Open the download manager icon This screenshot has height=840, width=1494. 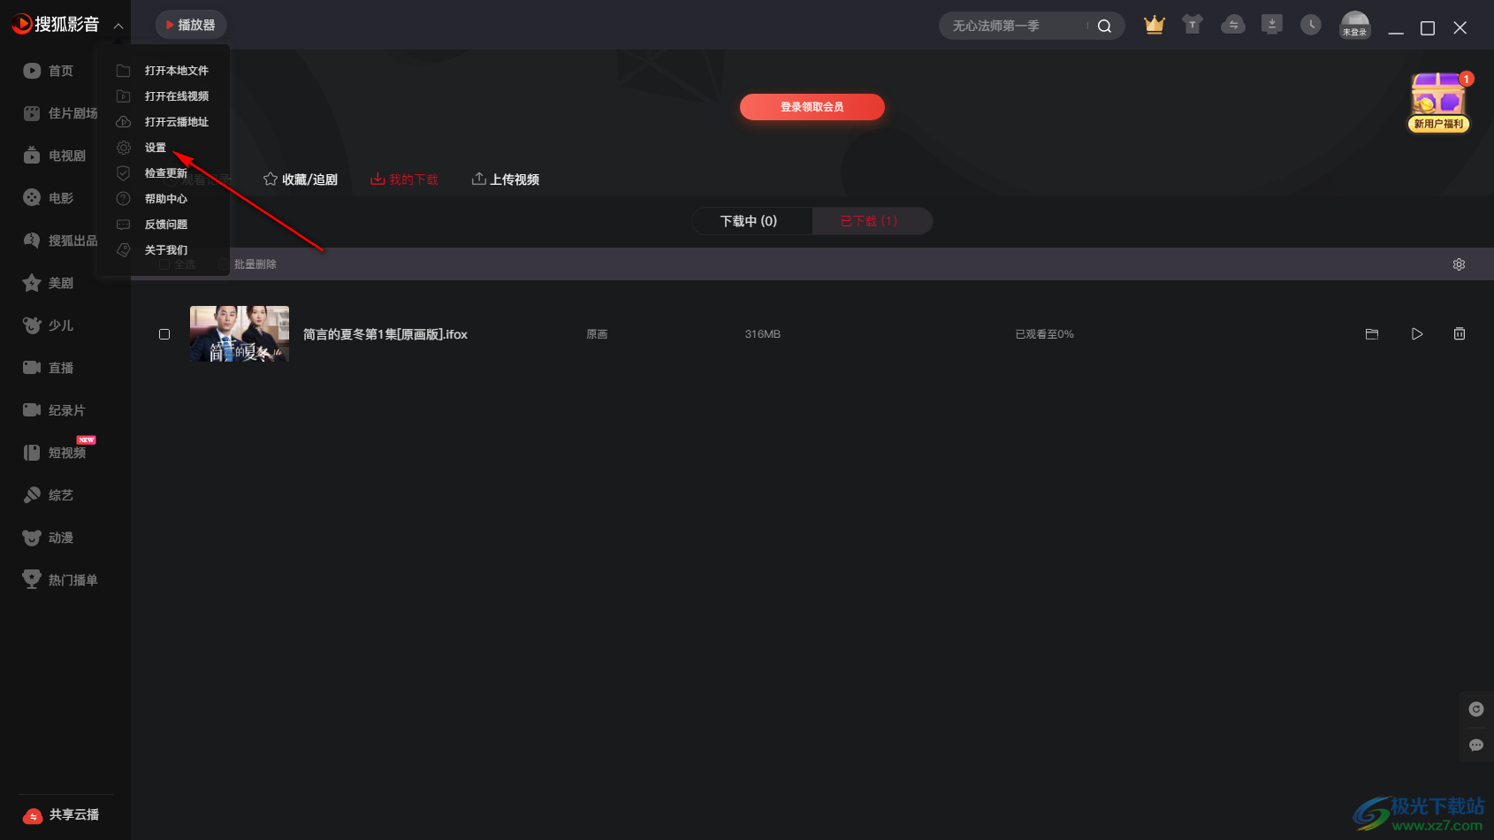[x=1271, y=25]
